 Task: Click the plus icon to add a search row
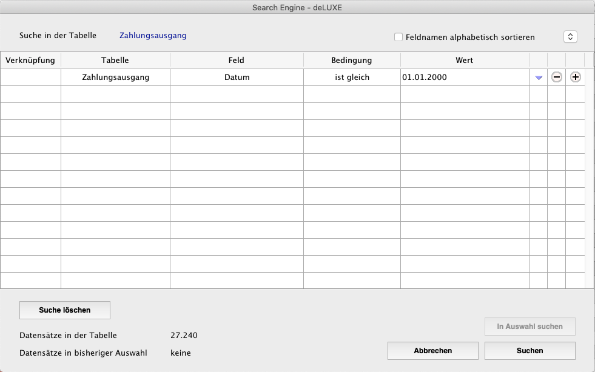pos(575,78)
